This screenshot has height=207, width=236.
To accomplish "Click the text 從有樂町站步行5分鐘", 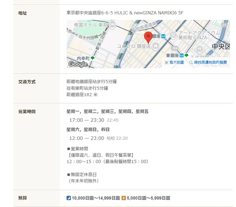I will pos(87,88).
